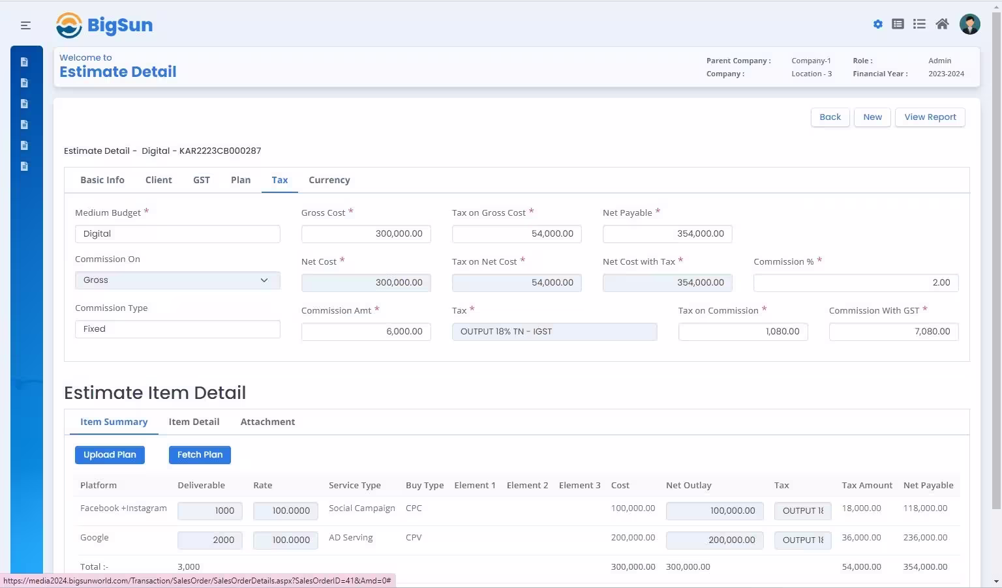Screen dimensions: 1002x588
Task: Click the Net Payable input field
Action: 667,234
